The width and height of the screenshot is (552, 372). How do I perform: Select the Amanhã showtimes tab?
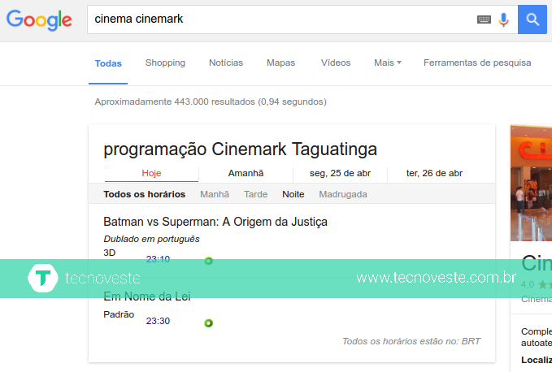coord(246,173)
